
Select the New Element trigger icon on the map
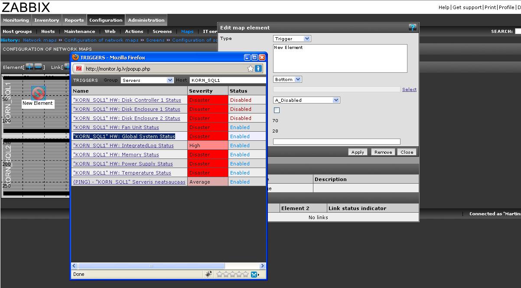click(x=38, y=93)
